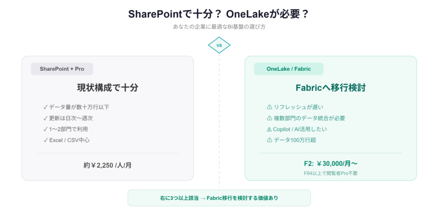Click the checkmark beside データ量が数十万行以下
439x211 pixels.
[45, 107]
